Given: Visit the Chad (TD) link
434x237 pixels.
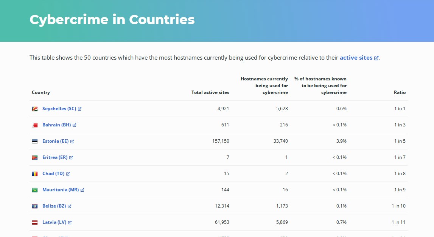Looking at the screenshot, I should tap(53, 174).
